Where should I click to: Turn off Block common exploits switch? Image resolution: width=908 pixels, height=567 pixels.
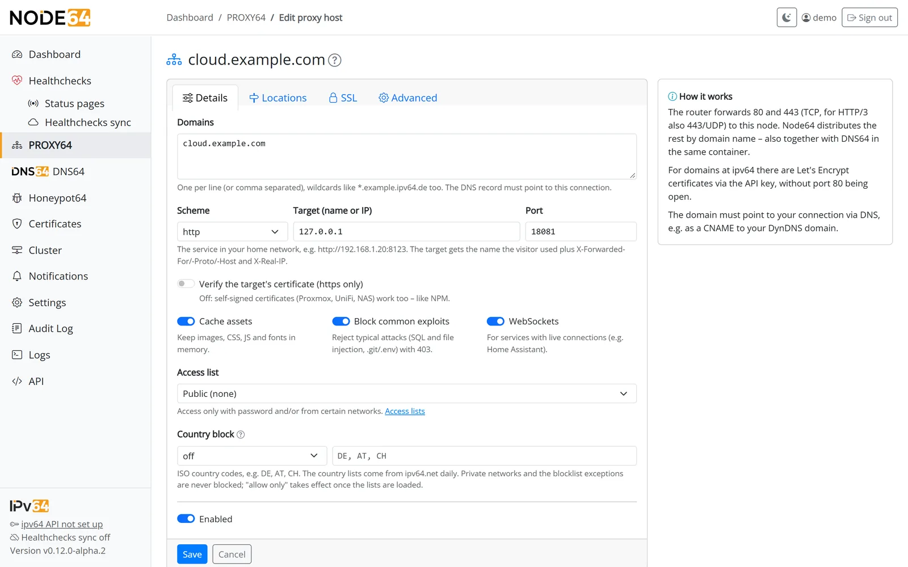pyautogui.click(x=340, y=321)
